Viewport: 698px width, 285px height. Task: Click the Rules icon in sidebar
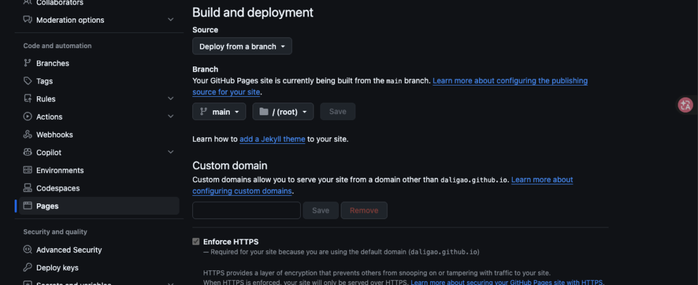(x=27, y=99)
